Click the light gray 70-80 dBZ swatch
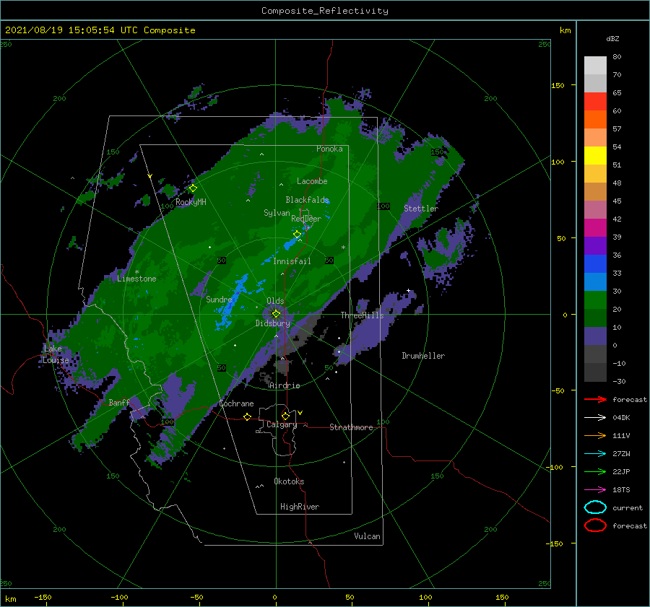Image resolution: width=650 pixels, height=607 pixels. click(x=595, y=66)
